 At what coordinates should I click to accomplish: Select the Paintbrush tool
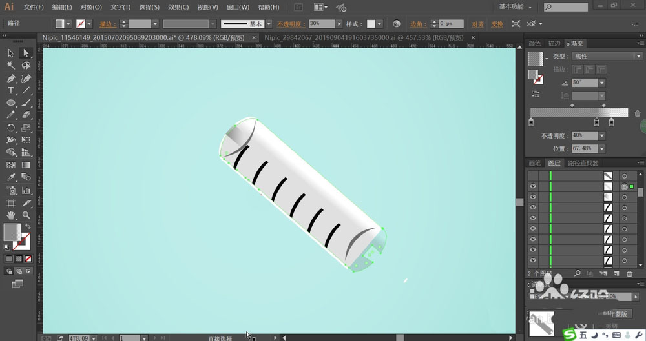click(x=26, y=103)
